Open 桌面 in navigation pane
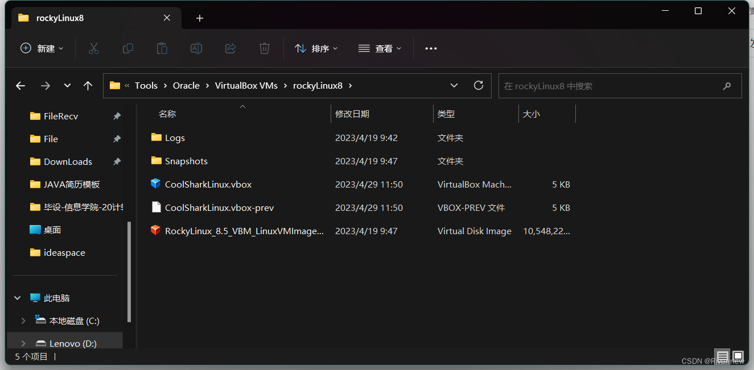The height and width of the screenshot is (370, 754). pos(52,230)
